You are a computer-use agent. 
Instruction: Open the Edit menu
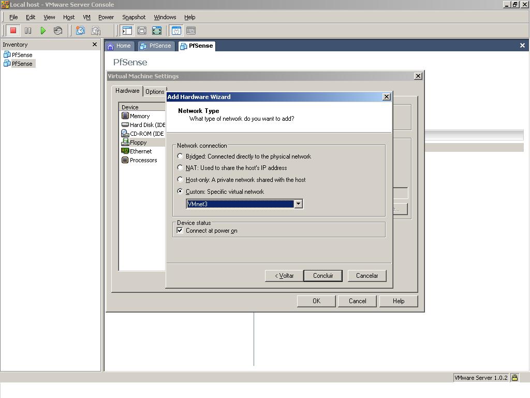click(31, 17)
